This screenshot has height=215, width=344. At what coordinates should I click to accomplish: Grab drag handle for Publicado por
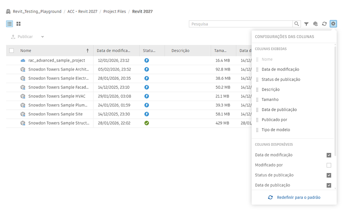pos(257,120)
